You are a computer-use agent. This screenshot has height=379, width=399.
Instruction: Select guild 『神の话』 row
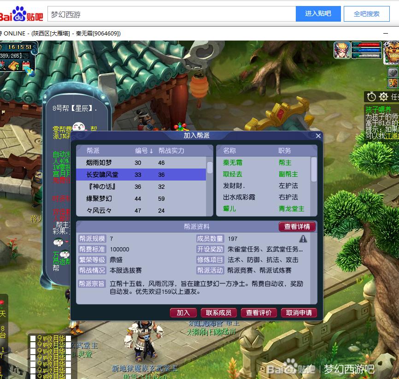tap(141, 187)
